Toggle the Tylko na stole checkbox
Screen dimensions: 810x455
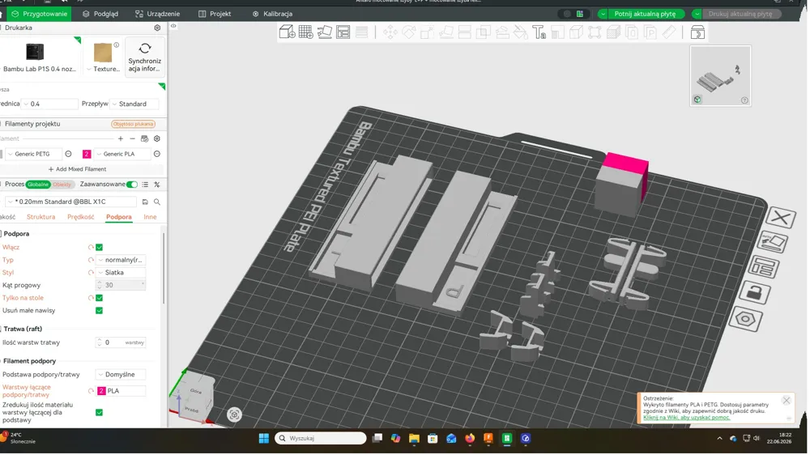(99, 298)
